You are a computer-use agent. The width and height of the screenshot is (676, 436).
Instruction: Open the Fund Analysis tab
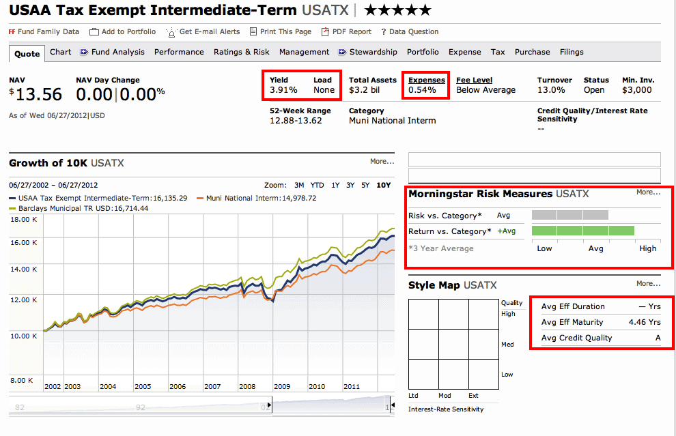117,52
